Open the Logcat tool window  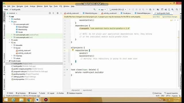(x=51, y=93)
